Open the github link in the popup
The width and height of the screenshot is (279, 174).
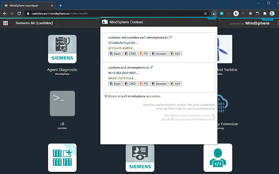pos(166,119)
